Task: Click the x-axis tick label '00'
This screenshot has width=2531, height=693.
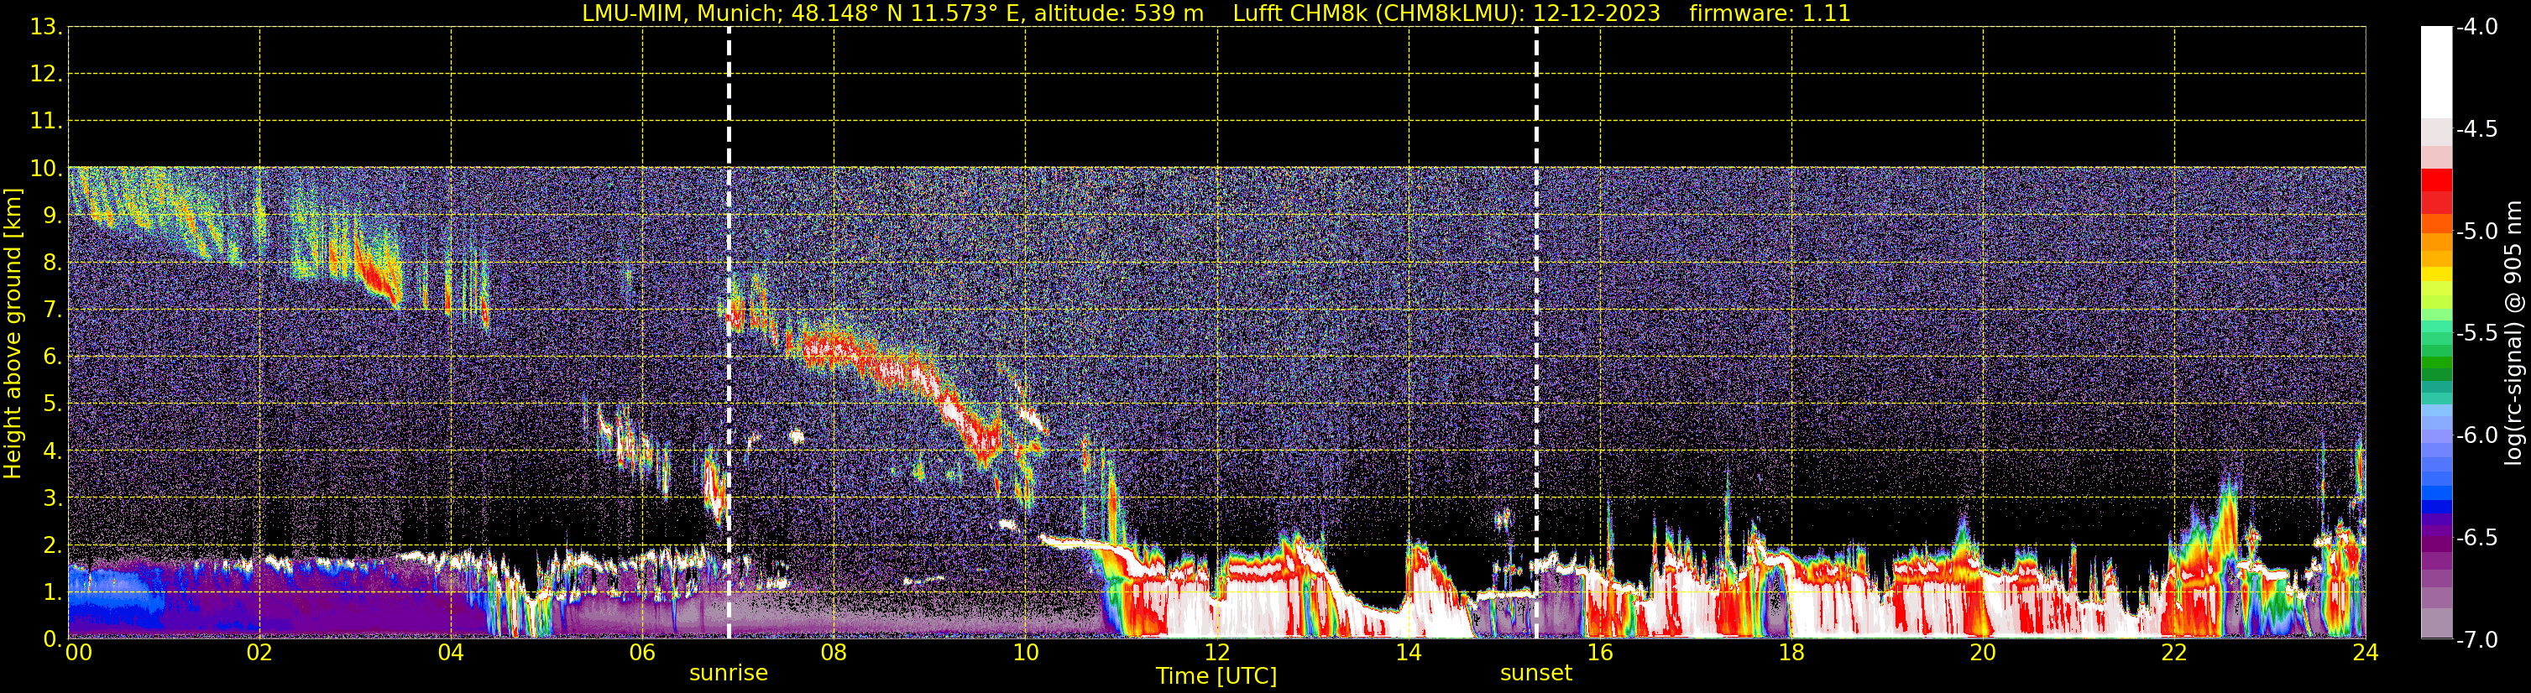Action: (x=79, y=653)
